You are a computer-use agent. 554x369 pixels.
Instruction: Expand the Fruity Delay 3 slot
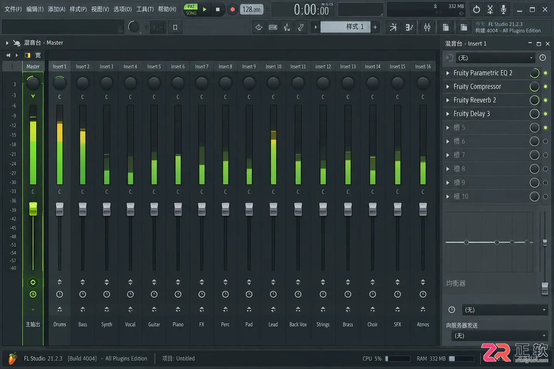[447, 114]
